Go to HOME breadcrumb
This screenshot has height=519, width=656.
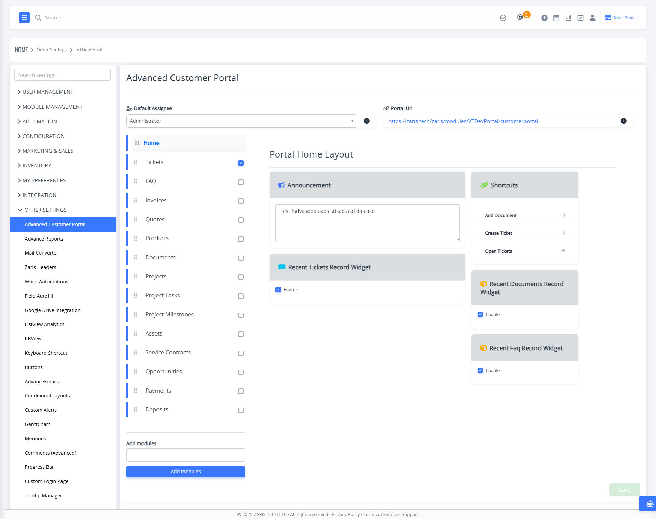coord(21,50)
